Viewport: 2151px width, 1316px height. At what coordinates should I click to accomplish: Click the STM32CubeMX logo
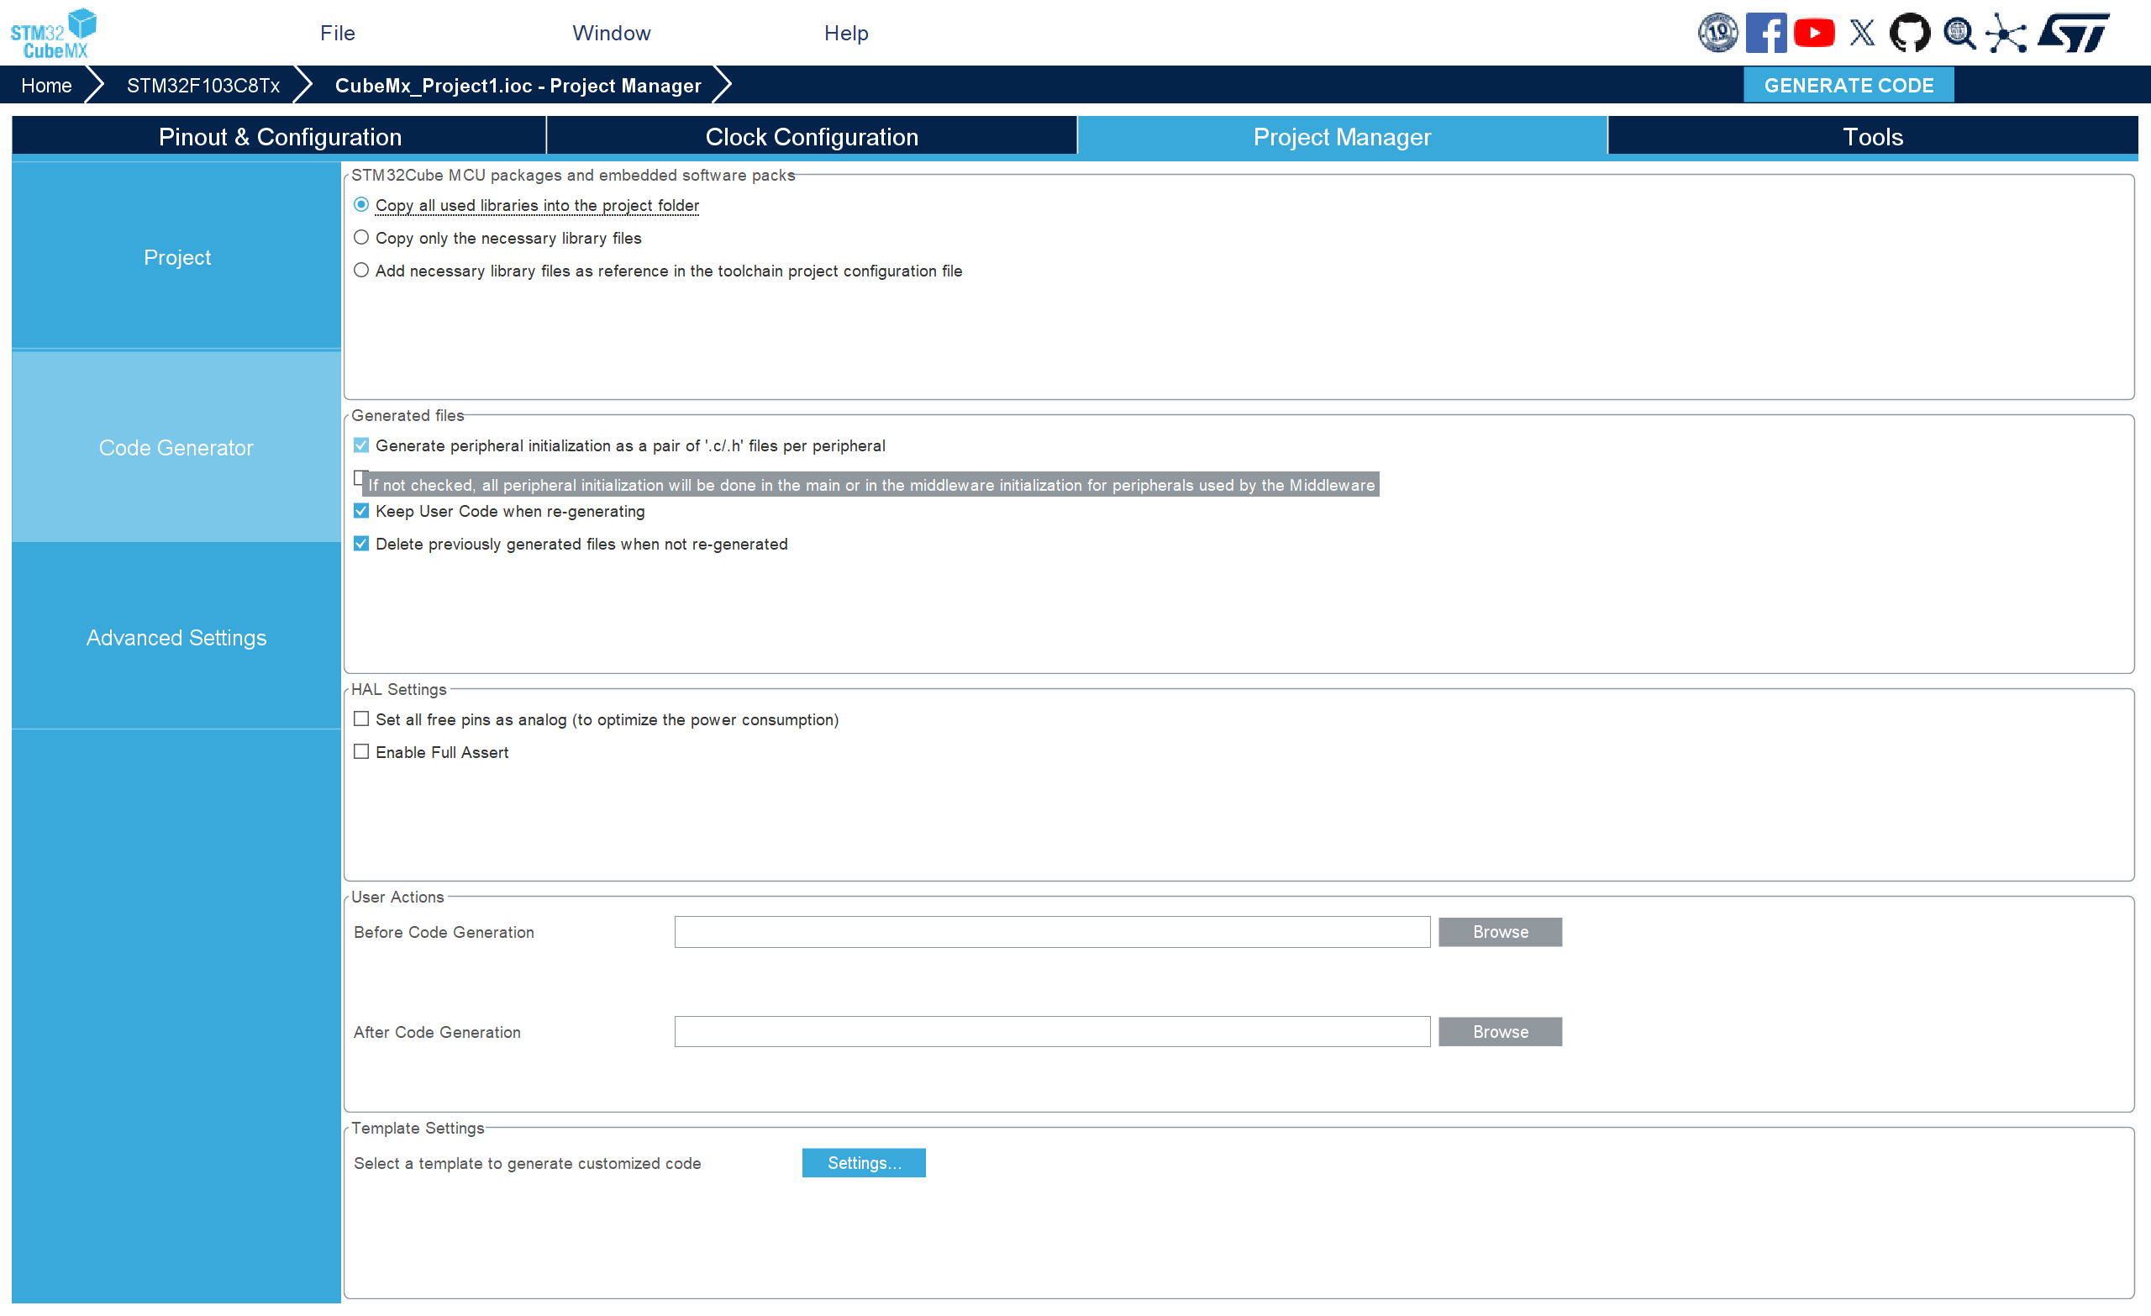53,33
